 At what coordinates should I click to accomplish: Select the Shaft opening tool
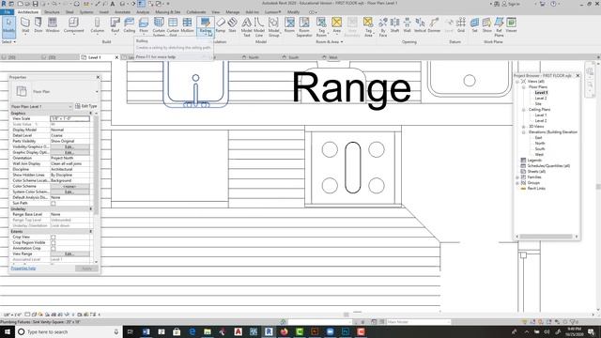tap(394, 25)
